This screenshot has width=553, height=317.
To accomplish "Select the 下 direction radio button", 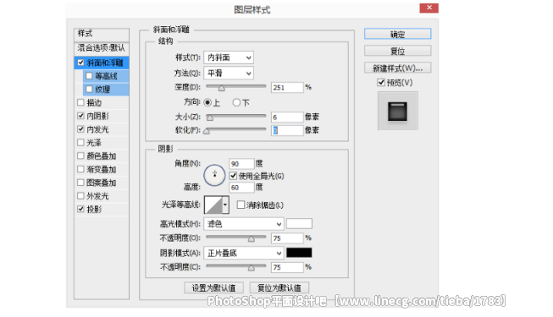I will pos(236,102).
